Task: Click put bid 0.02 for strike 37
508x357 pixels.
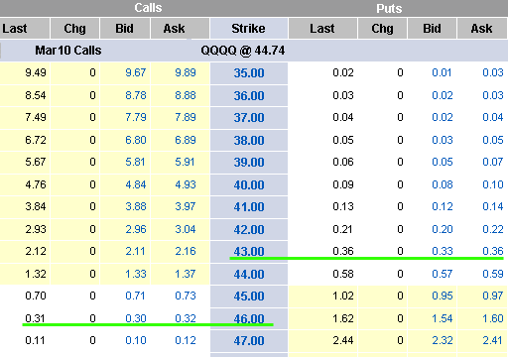Action: click(x=443, y=117)
